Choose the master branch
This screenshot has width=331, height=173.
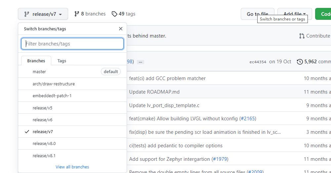pos(39,72)
